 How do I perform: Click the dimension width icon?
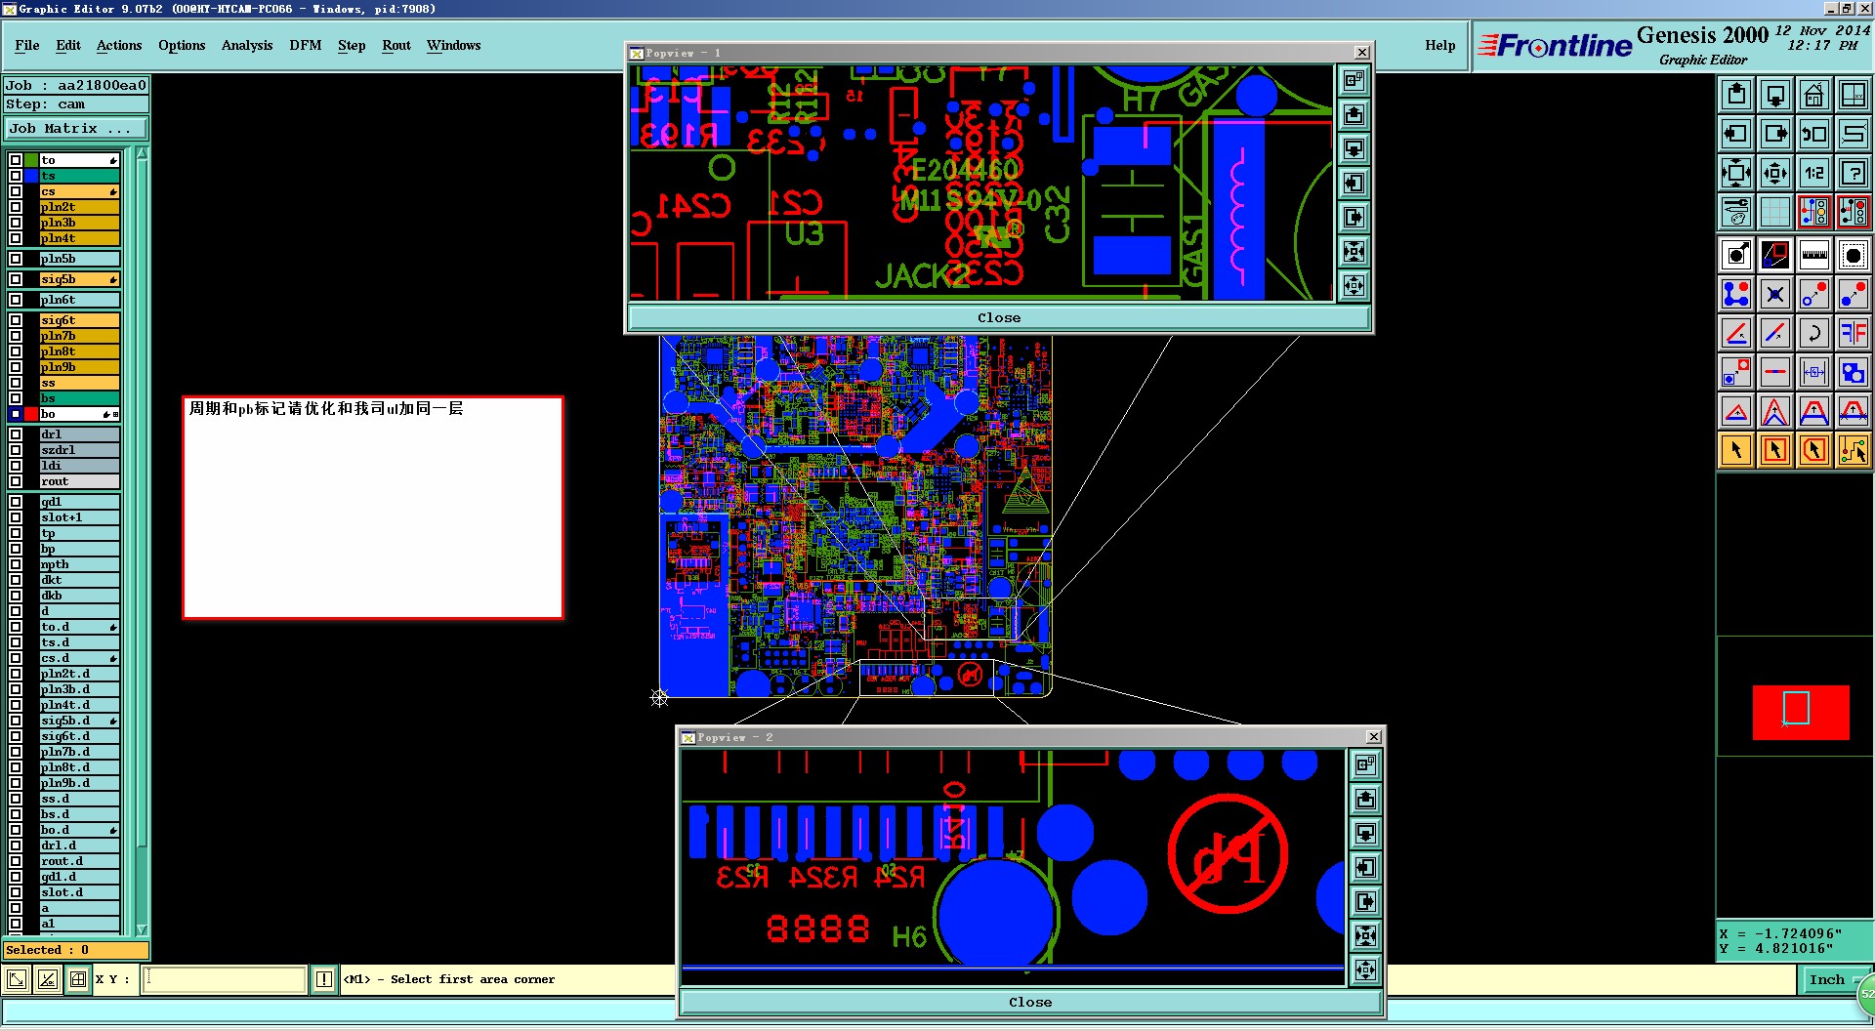(x=1814, y=372)
